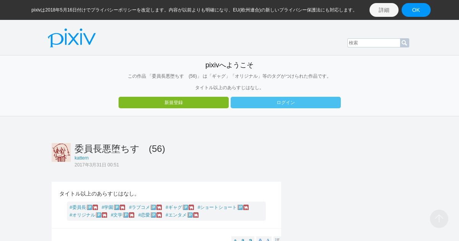Open the blue P encyclopedia icon beside #学園
Screen dimensions: 459x241
(117, 207)
